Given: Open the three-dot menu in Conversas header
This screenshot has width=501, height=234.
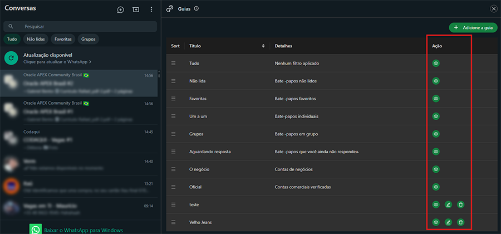Looking at the screenshot, I should click(x=151, y=9).
